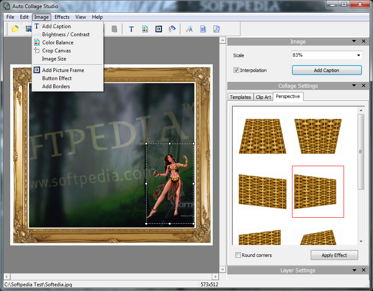The width and height of the screenshot is (373, 291).
Task: Click the page layout toolbar icon
Action: pyautogui.click(x=203, y=29)
